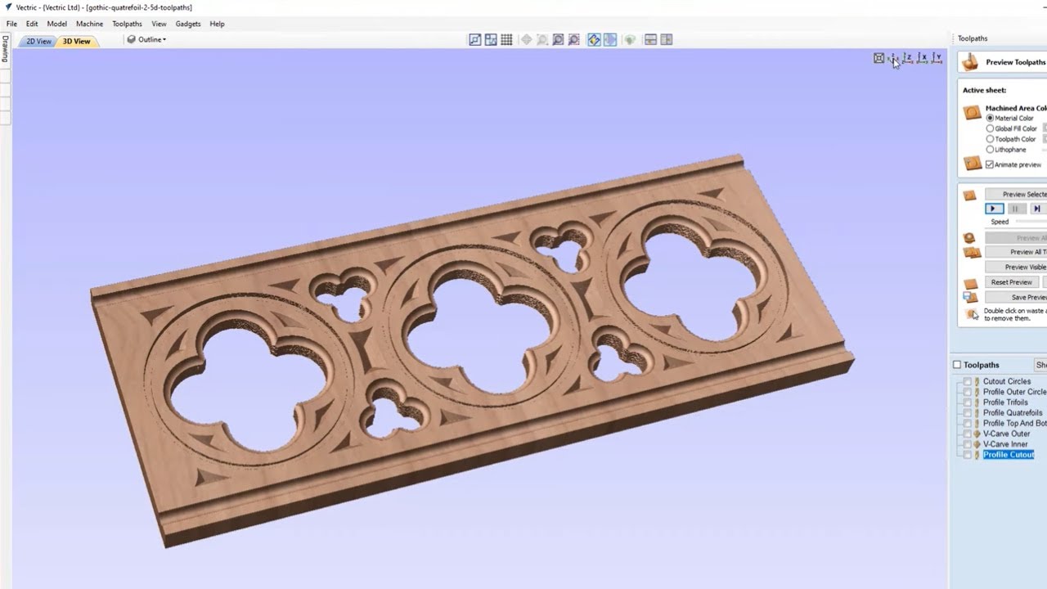
Task: Click the split view vertical layout icon
Action: (x=667, y=39)
